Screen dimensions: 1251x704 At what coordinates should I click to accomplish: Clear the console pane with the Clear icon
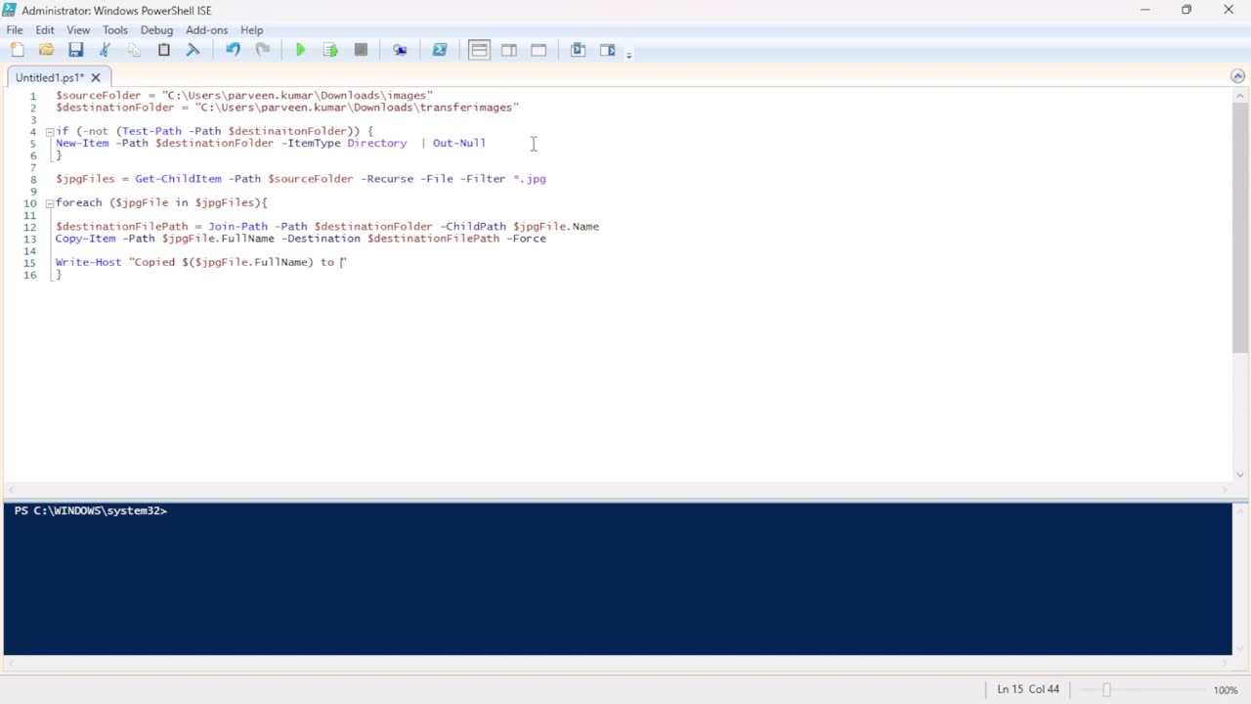click(x=194, y=50)
